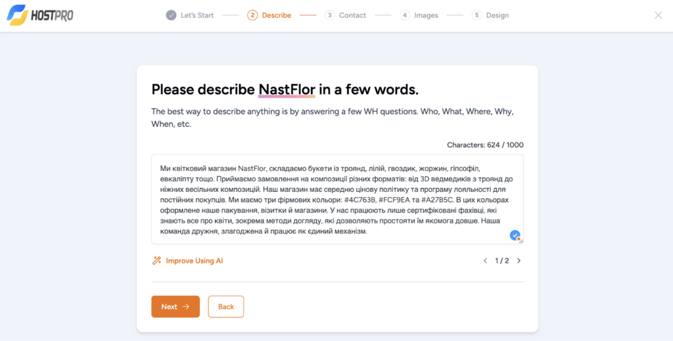Click the Back button

click(226, 307)
